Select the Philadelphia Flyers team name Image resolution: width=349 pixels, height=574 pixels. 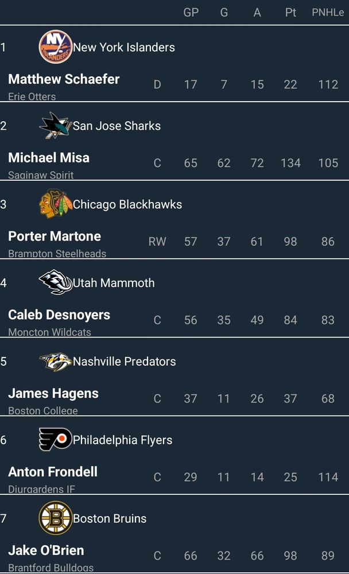(x=122, y=440)
